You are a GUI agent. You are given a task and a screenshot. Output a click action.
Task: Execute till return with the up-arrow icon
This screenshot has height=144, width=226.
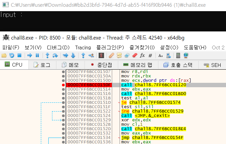(83, 55)
